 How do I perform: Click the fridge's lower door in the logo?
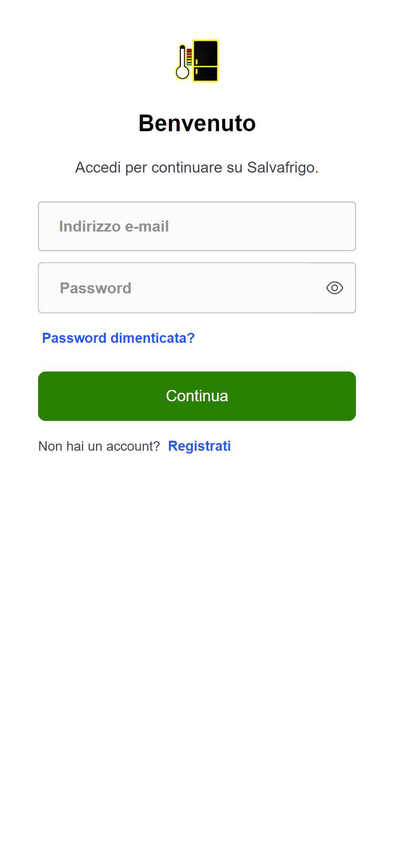click(206, 74)
